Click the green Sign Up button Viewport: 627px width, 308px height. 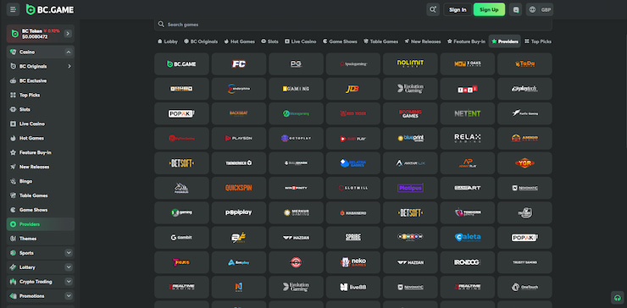[x=489, y=9]
